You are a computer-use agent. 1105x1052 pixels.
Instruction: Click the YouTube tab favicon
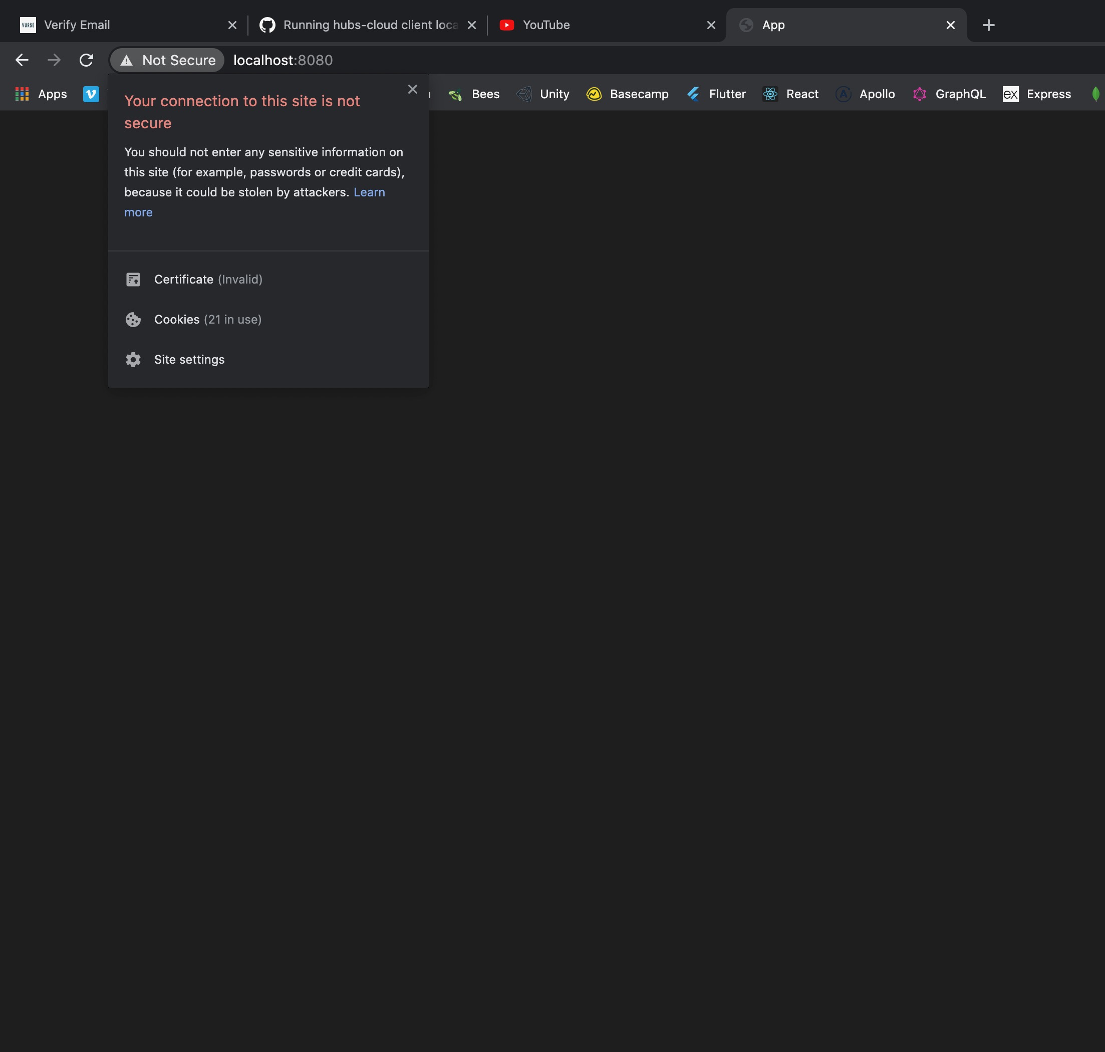pyautogui.click(x=507, y=25)
